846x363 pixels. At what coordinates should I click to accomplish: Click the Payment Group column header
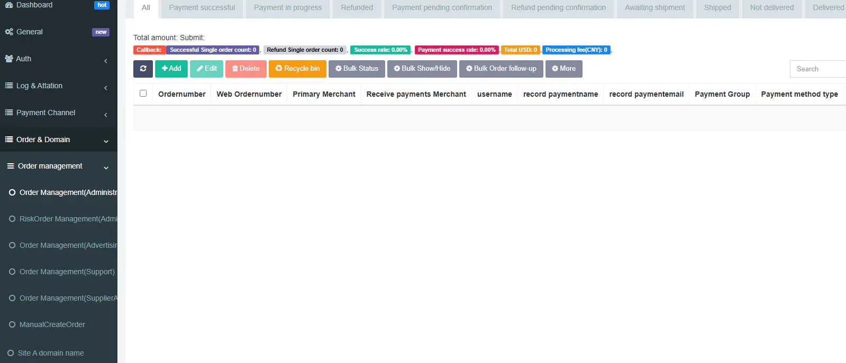coord(722,94)
